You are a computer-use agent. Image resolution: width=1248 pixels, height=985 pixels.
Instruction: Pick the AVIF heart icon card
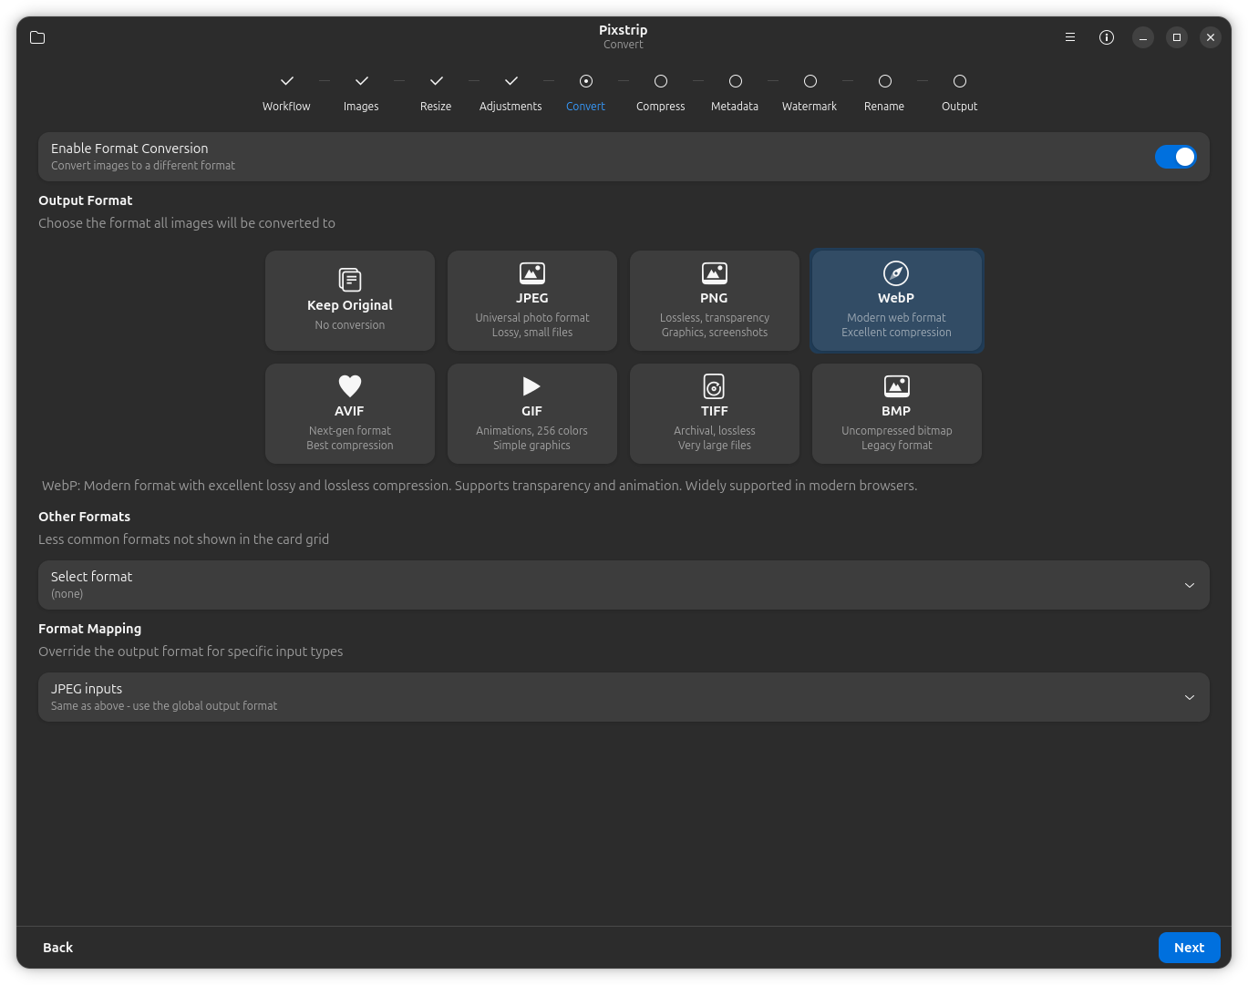pyautogui.click(x=350, y=414)
